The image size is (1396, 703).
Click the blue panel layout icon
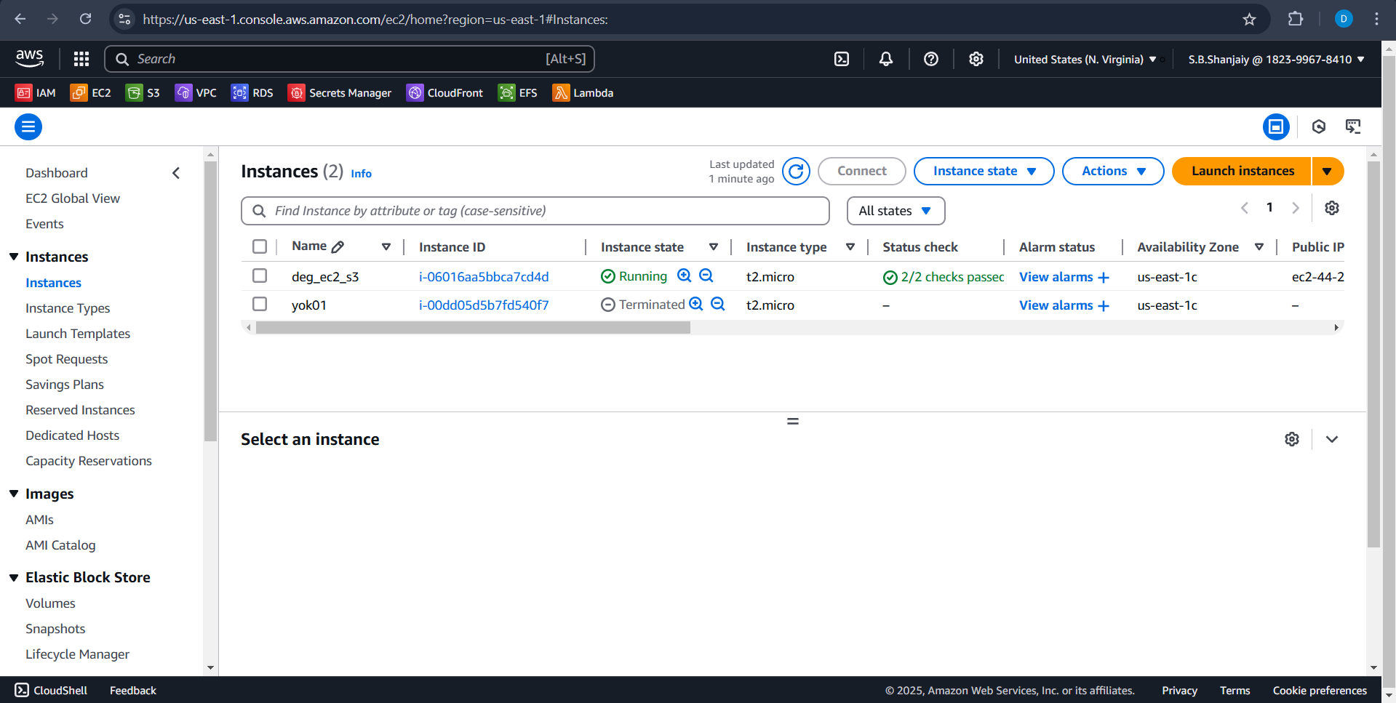(x=1276, y=127)
